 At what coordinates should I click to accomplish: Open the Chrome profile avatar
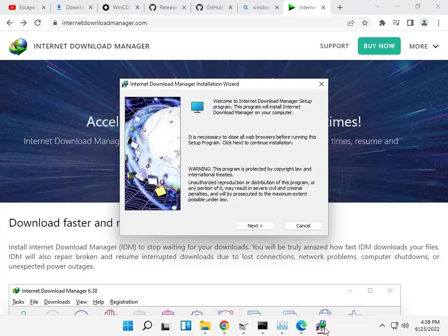point(424,23)
